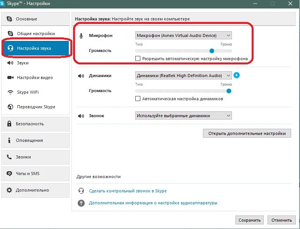Enable Разрешить автоматическую настройку микрофона checkbox

138,58
